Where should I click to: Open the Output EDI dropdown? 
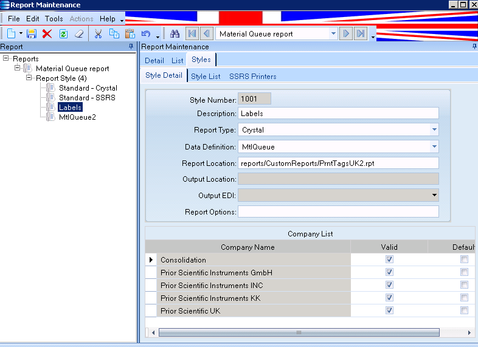click(x=434, y=195)
